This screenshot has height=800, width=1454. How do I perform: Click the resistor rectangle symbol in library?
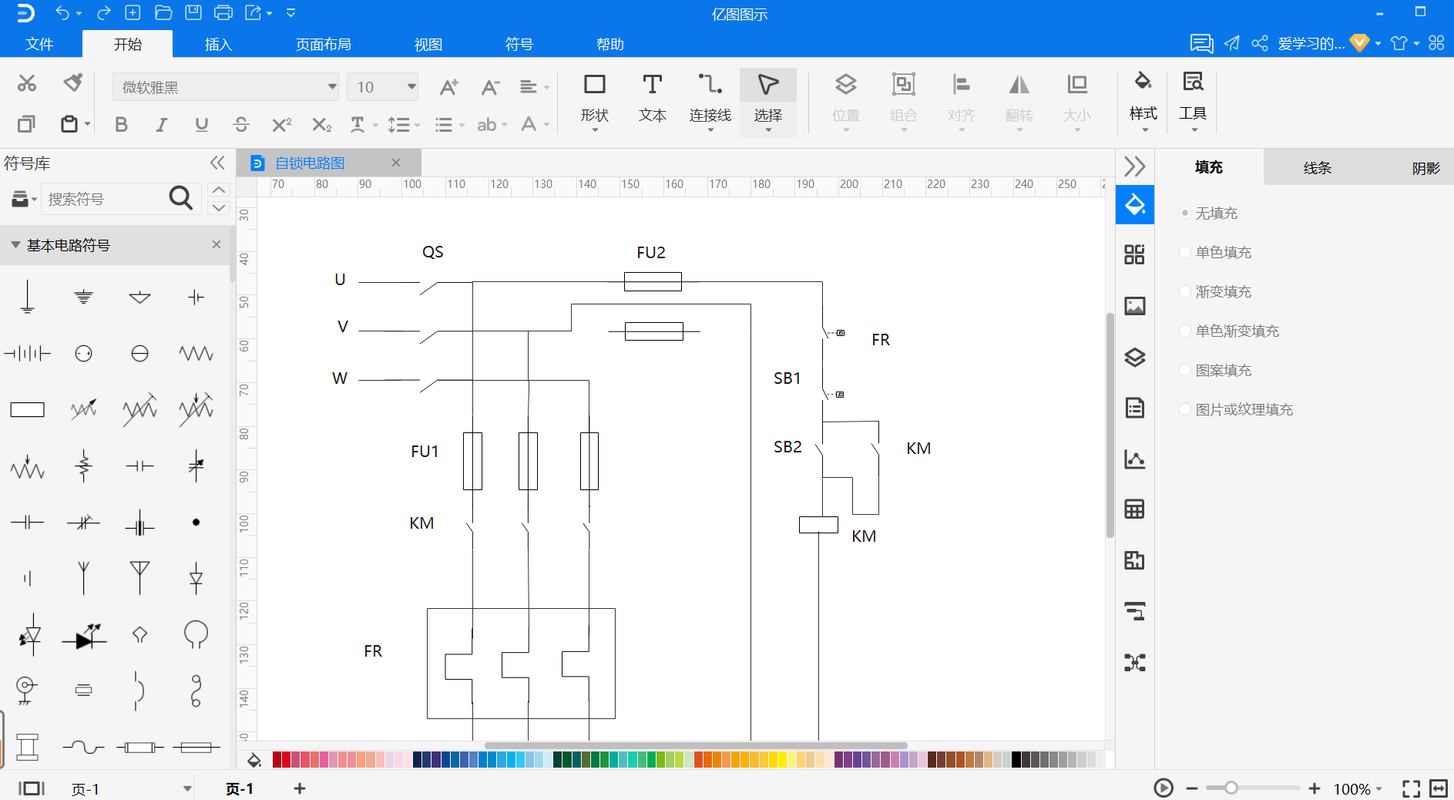27,409
